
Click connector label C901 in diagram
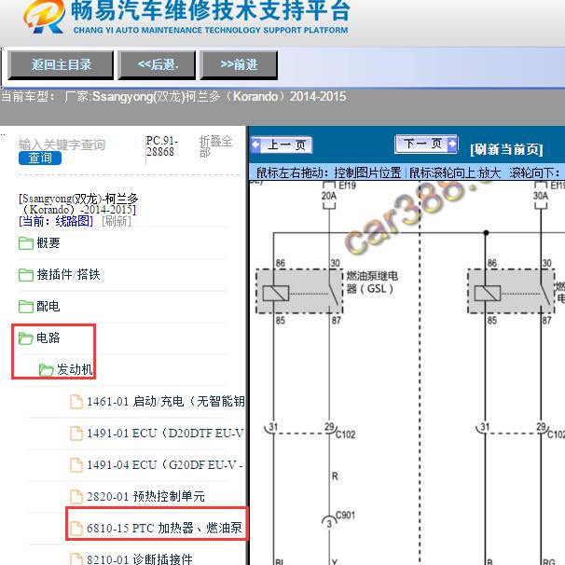[345, 515]
